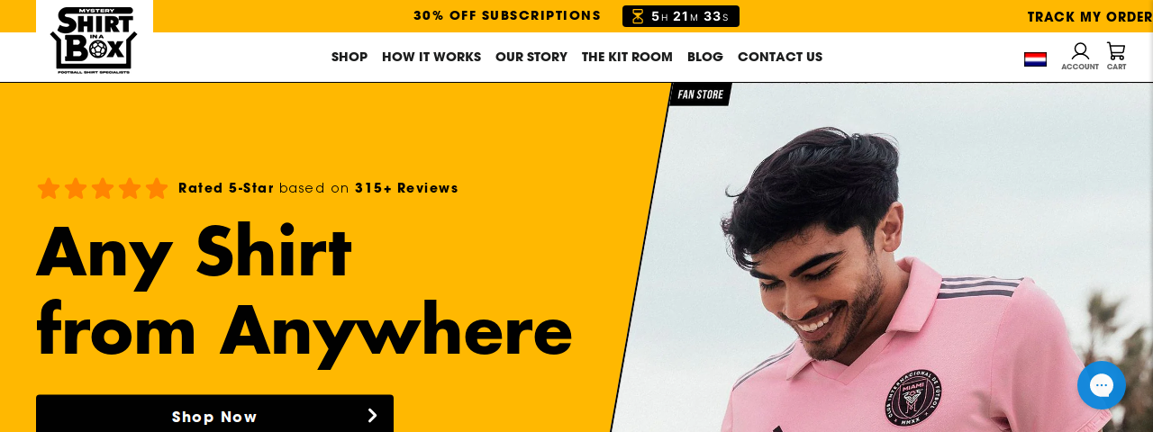The height and width of the screenshot is (432, 1153).
Task: Click the Mystery Shirt in a Box logo
Action: point(94,40)
